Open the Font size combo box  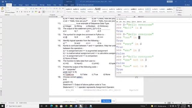point(28,9)
